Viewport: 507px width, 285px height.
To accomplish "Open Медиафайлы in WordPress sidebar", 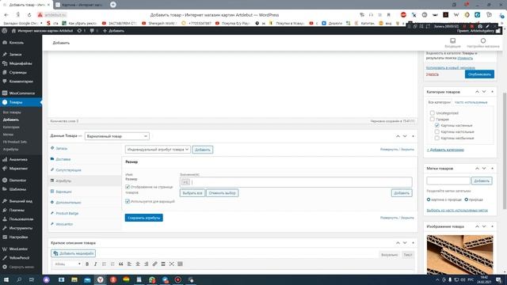I will coord(21,63).
